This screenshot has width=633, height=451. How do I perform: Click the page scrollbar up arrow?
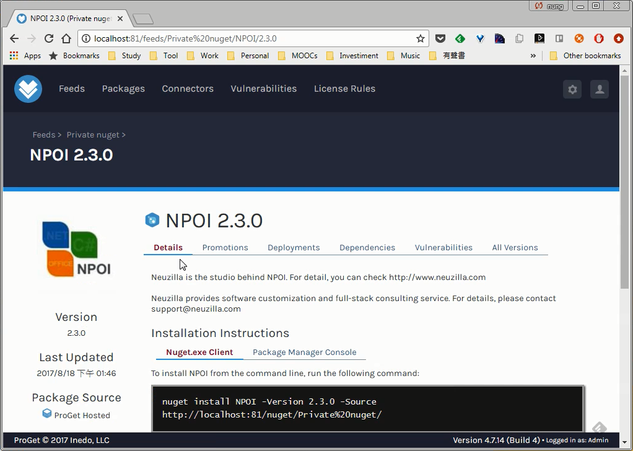(625, 70)
